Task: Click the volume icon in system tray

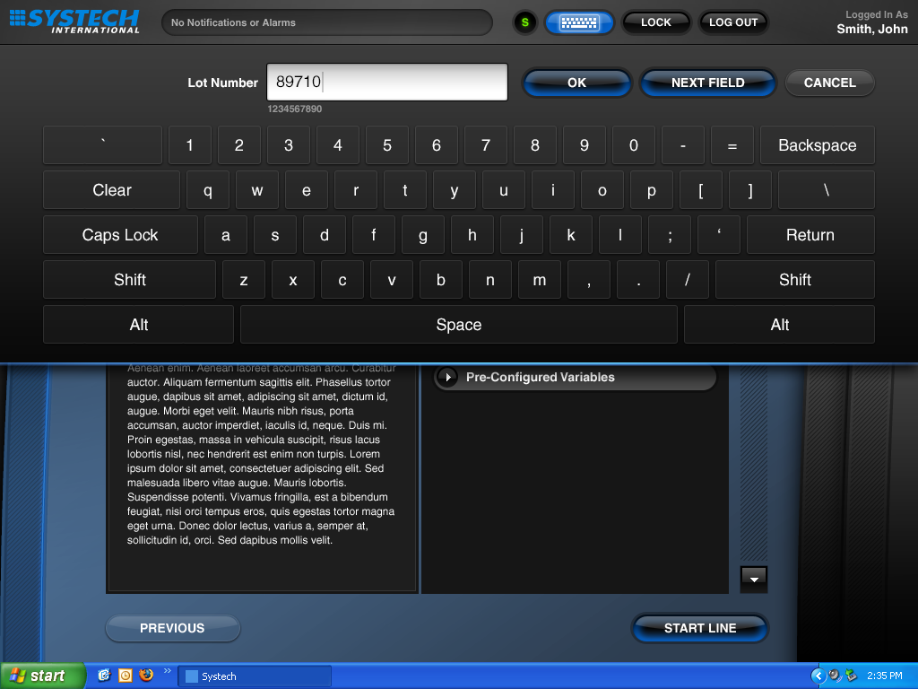Action: 835,676
